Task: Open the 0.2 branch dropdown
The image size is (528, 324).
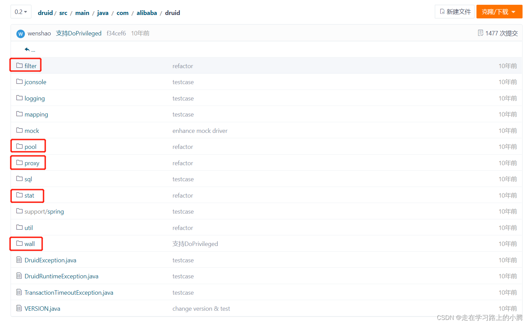Action: [21, 12]
